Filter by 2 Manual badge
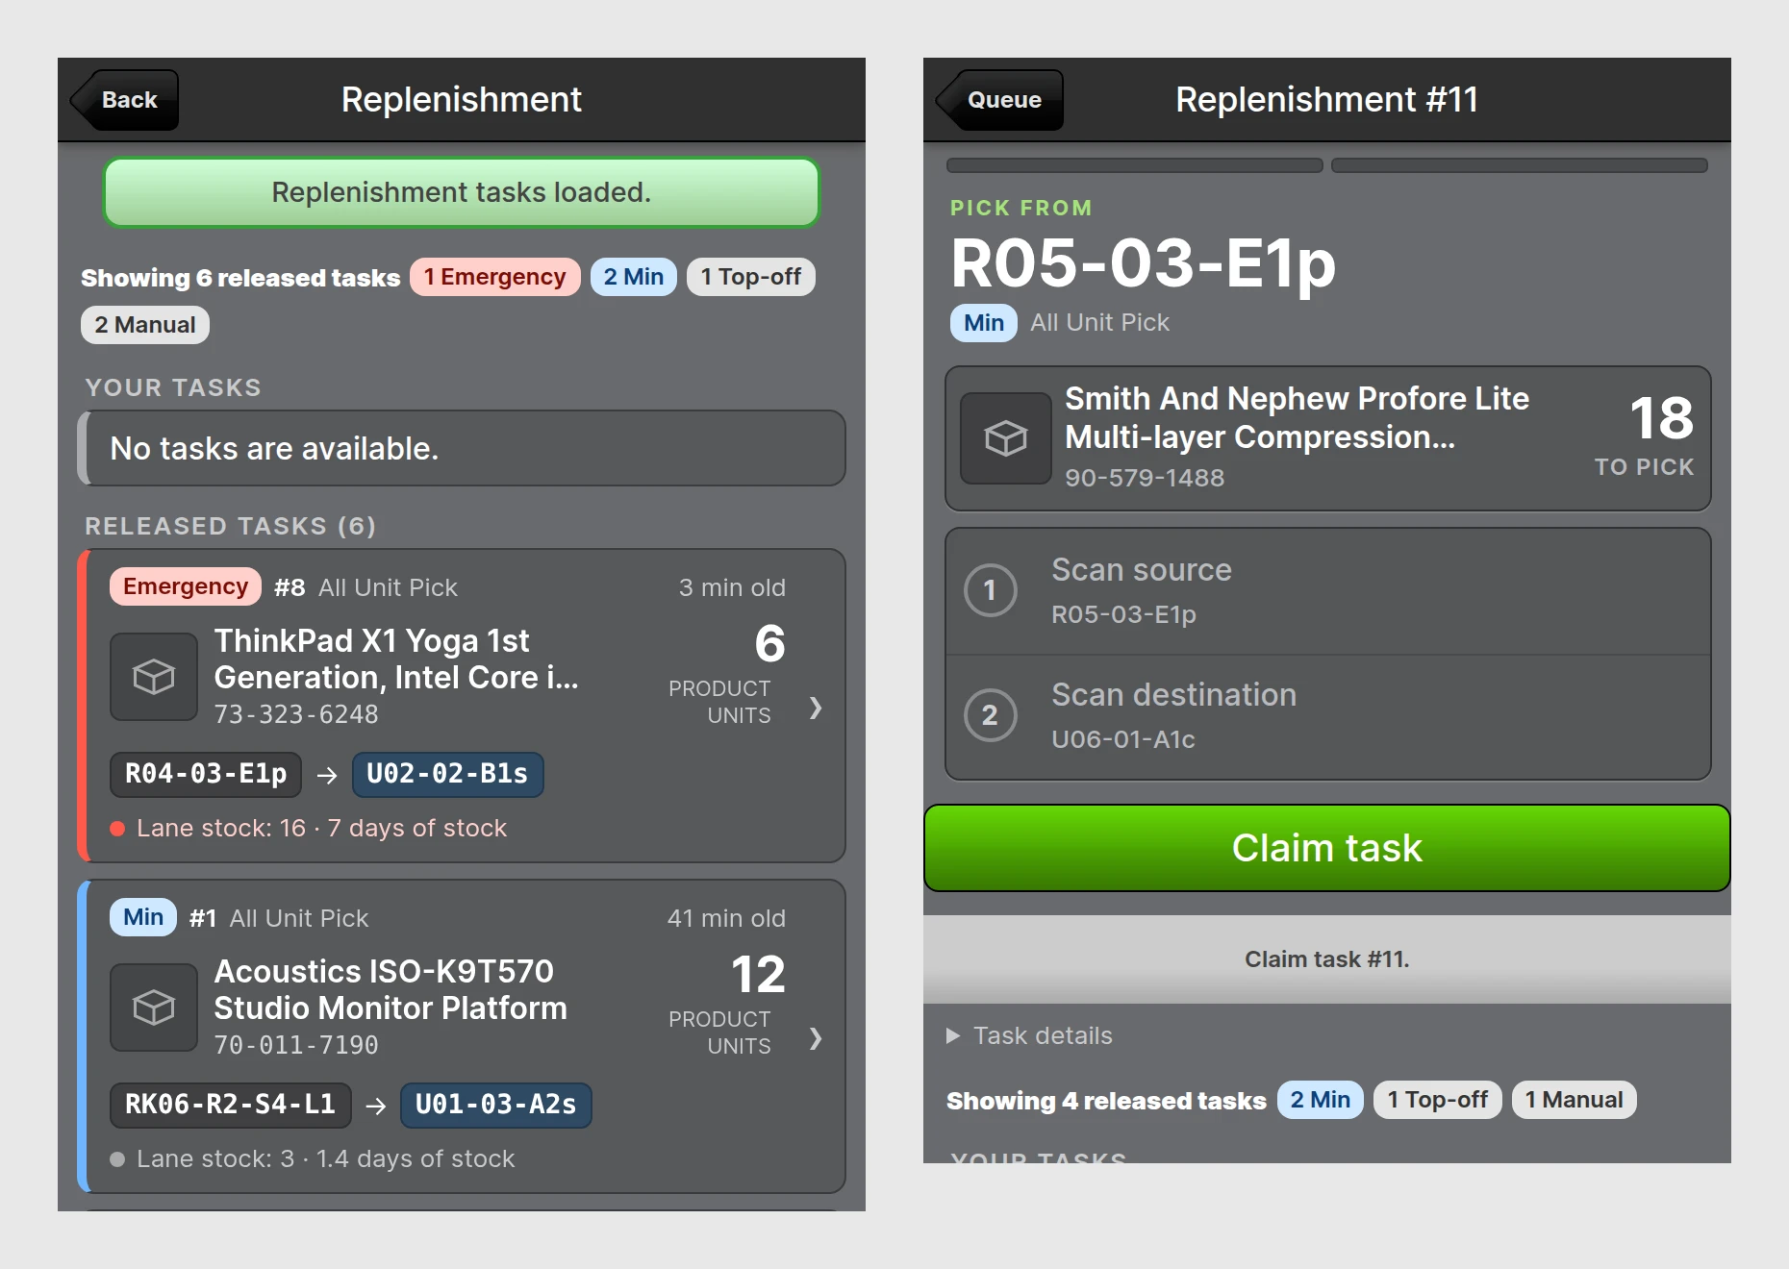This screenshot has height=1269, width=1789. pyautogui.click(x=145, y=325)
